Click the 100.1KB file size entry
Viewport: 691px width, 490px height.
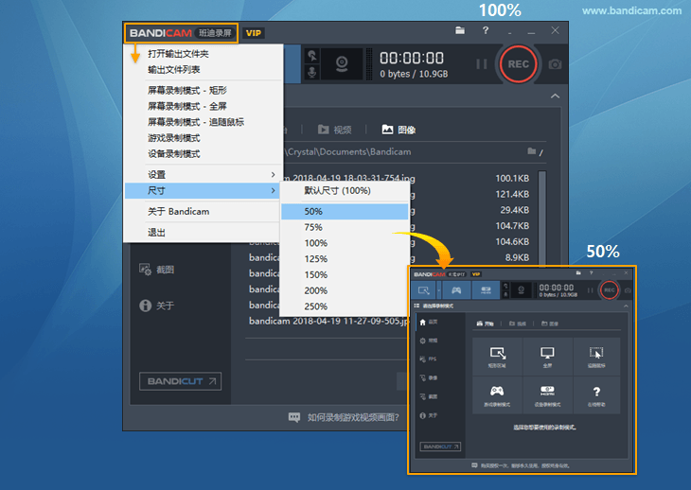(x=512, y=178)
